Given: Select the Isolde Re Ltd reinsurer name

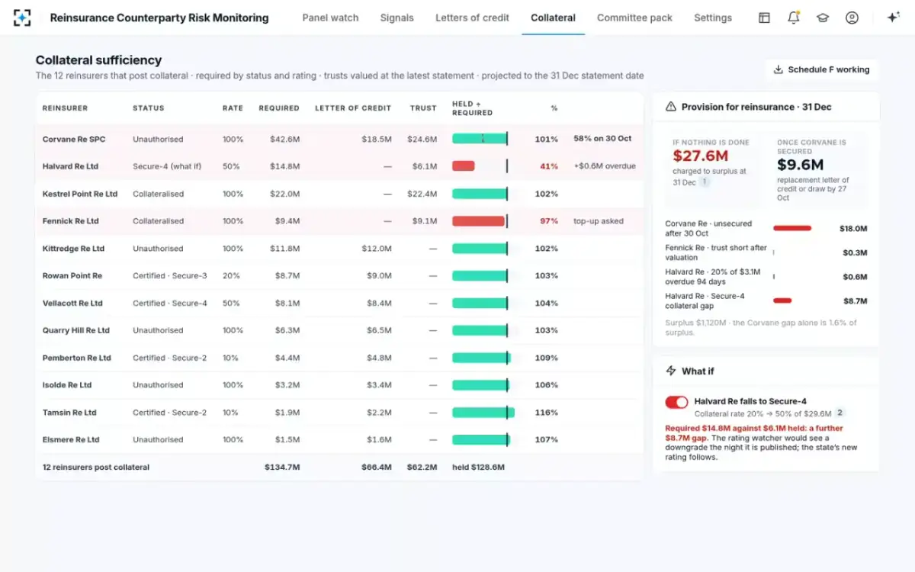Looking at the screenshot, I should pyautogui.click(x=66, y=385).
